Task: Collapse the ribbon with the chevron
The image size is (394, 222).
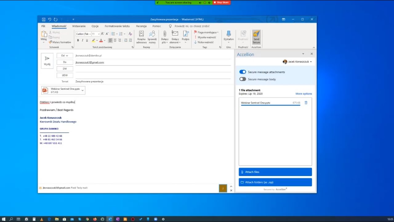Action: pyautogui.click(x=314, y=47)
